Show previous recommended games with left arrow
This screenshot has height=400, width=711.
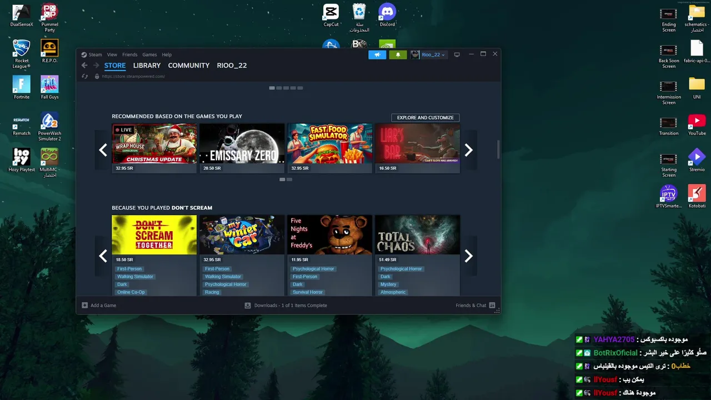(x=103, y=150)
